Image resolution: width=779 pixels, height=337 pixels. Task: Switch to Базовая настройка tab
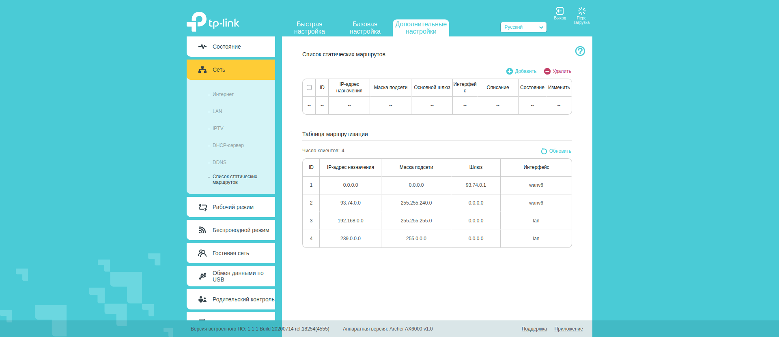365,28
